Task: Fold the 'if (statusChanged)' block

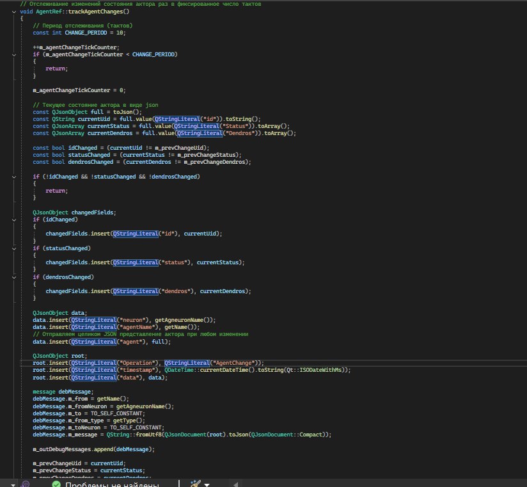Action: coord(15,248)
